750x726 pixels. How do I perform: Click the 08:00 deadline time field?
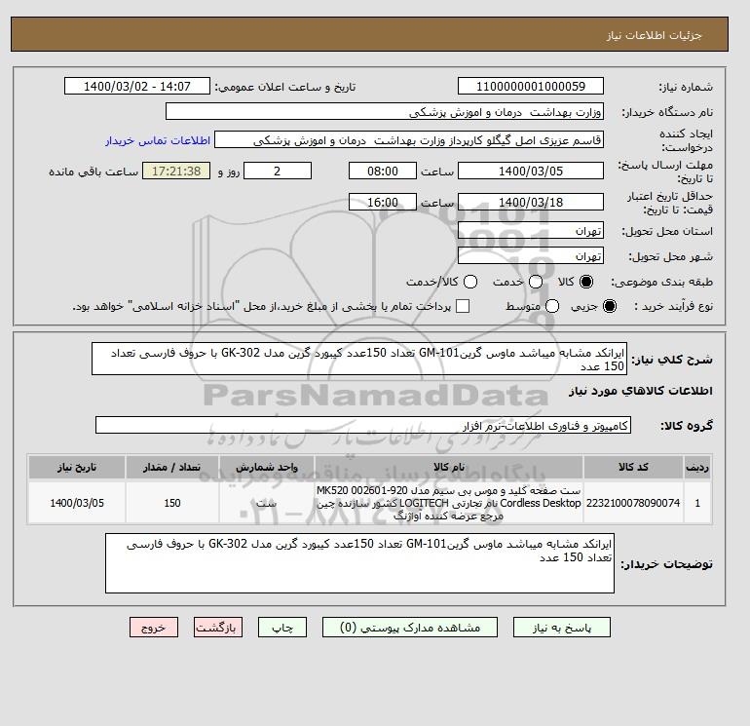(x=383, y=171)
